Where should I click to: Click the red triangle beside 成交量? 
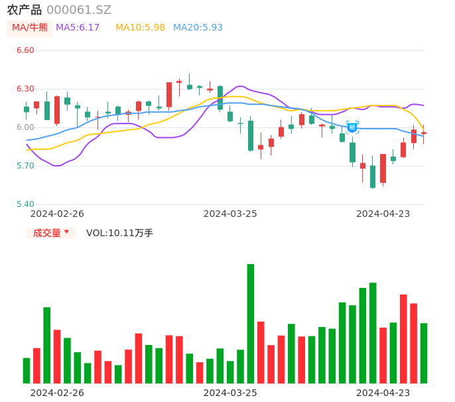tap(66, 232)
